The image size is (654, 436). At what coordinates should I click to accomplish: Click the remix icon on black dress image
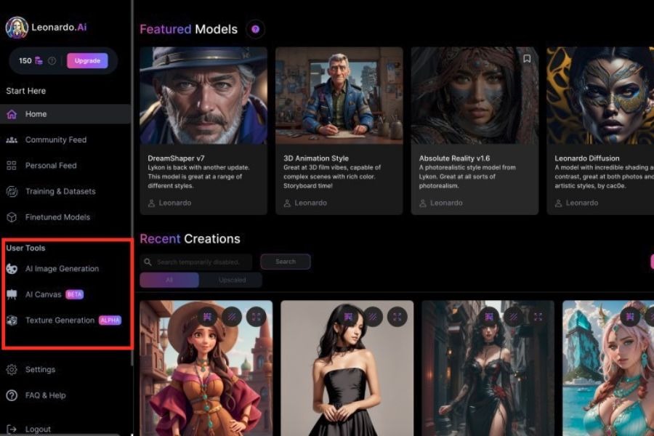348,316
